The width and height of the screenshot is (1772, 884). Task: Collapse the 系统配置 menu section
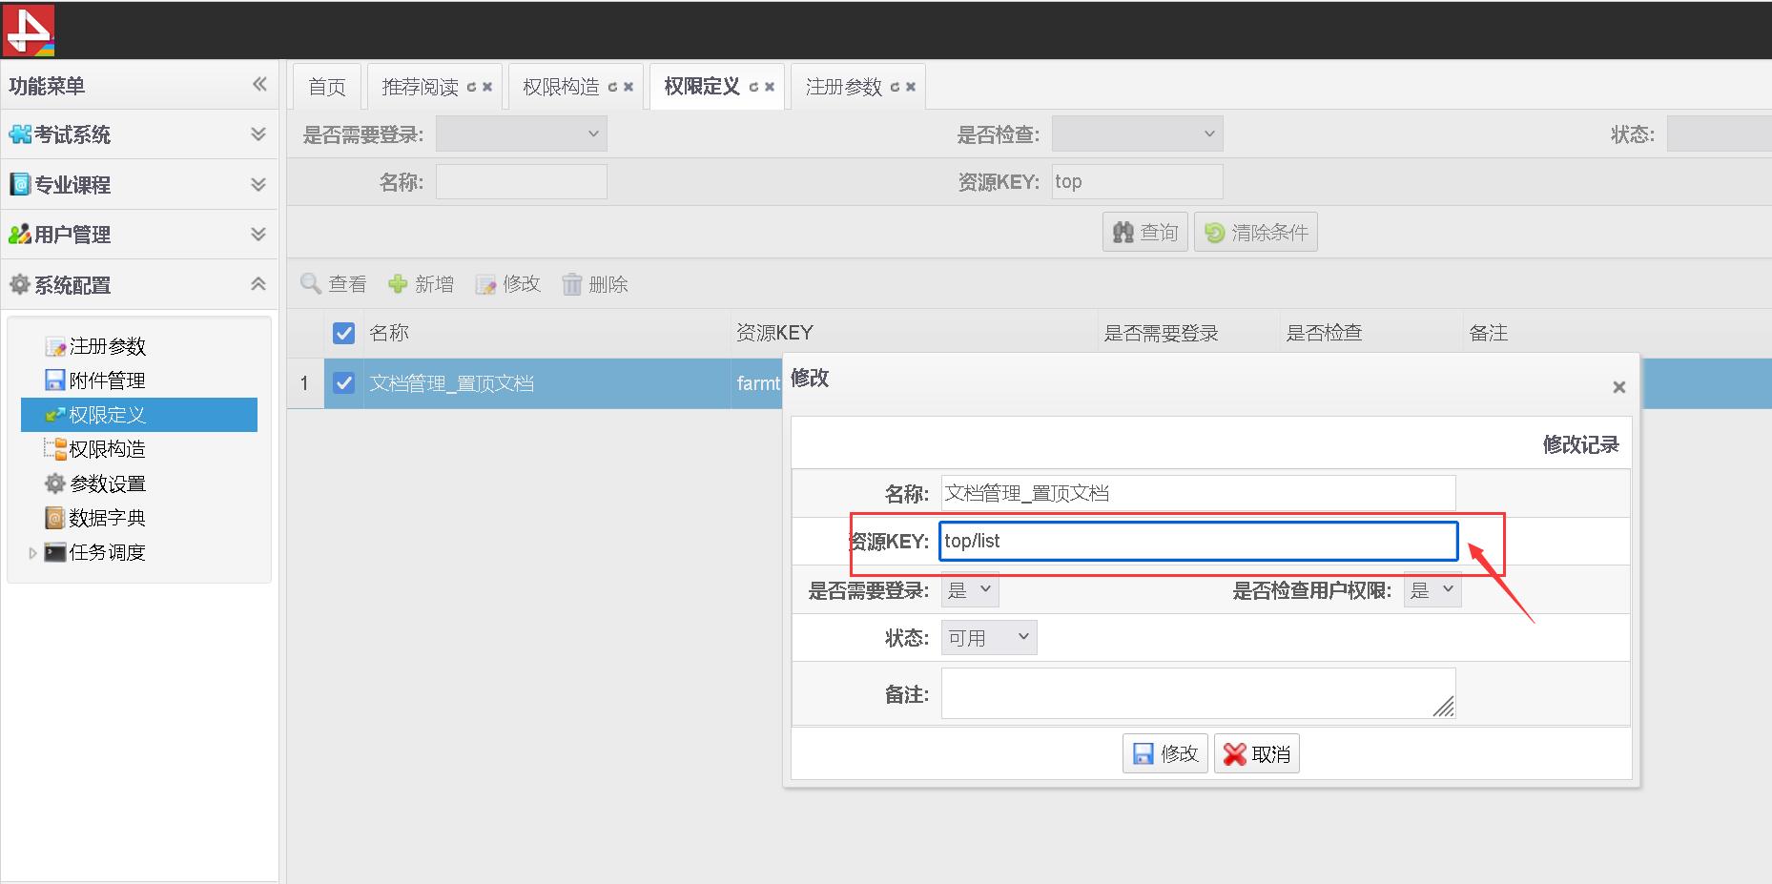click(x=258, y=284)
